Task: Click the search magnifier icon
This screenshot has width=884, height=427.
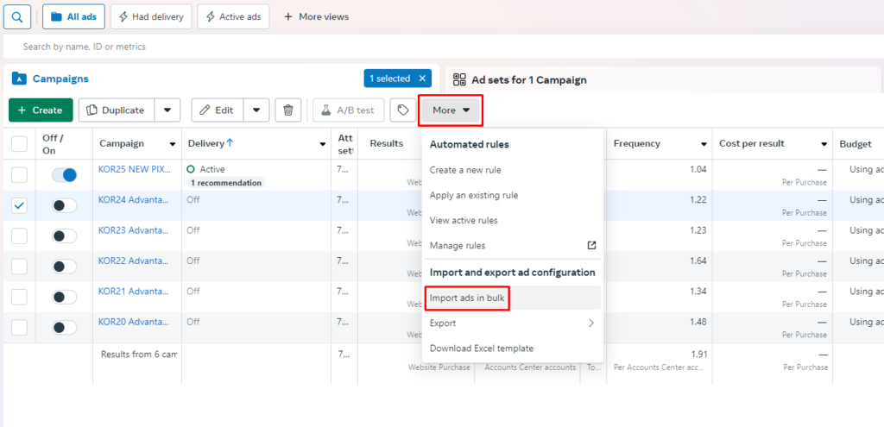Action: click(x=18, y=16)
